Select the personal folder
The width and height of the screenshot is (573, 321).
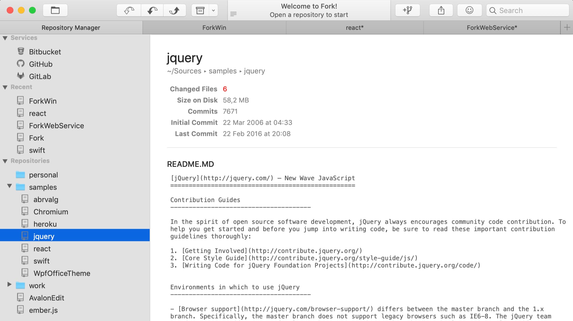(x=44, y=175)
